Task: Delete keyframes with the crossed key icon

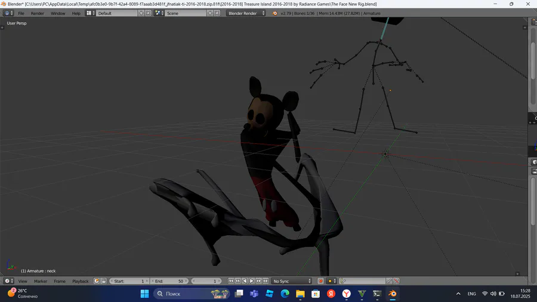Action: point(396,281)
